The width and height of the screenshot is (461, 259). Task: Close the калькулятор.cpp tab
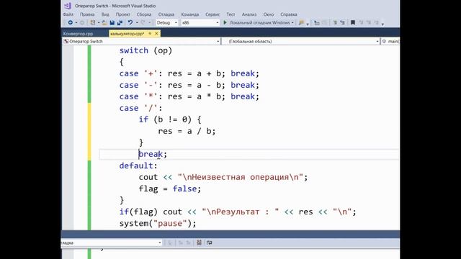tap(156, 34)
